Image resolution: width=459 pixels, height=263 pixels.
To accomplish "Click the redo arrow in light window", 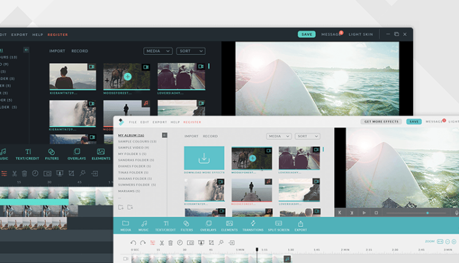I will (x=143, y=243).
